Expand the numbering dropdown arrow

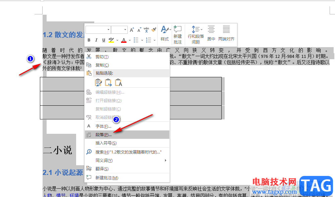point(155,40)
